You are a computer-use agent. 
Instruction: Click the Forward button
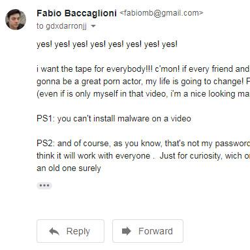pos(148,231)
